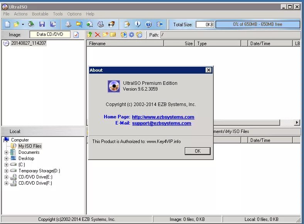Click the Make CD/DVD Image icon

tap(68, 24)
